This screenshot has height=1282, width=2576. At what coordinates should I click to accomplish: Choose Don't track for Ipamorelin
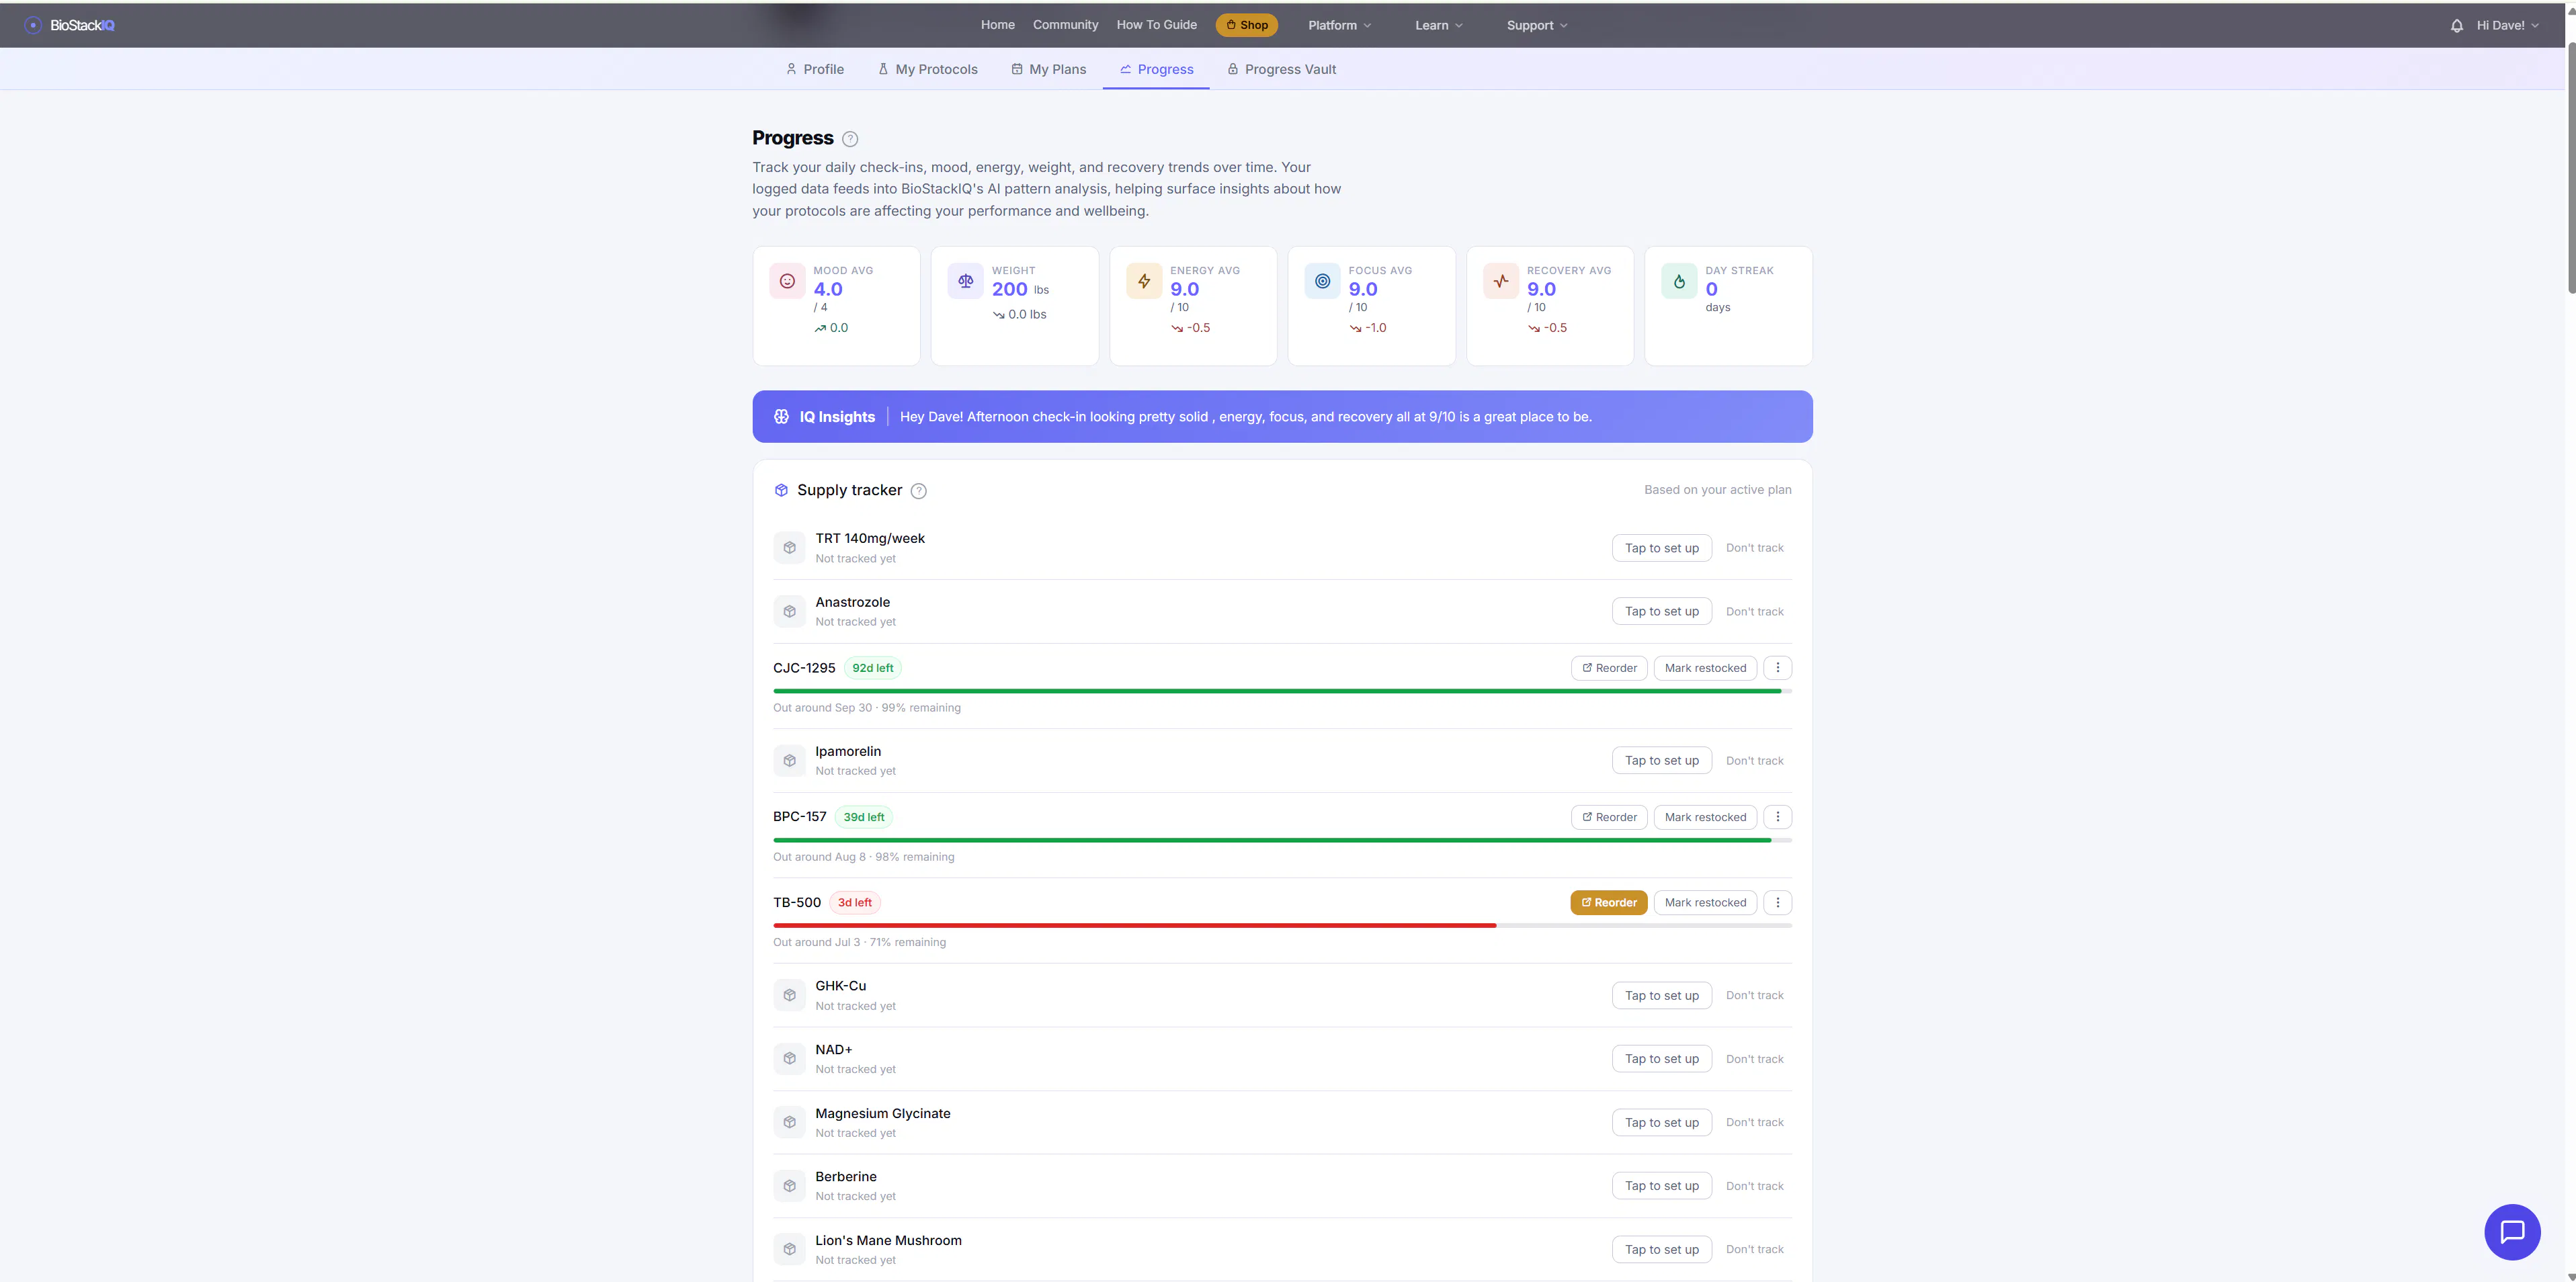pos(1754,761)
